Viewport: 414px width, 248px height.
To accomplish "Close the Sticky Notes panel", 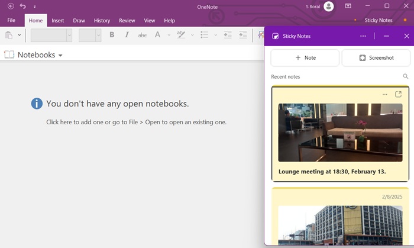I will pyautogui.click(x=407, y=36).
